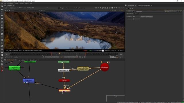Open the Channel nodes toolbar menu

click(2, 15)
